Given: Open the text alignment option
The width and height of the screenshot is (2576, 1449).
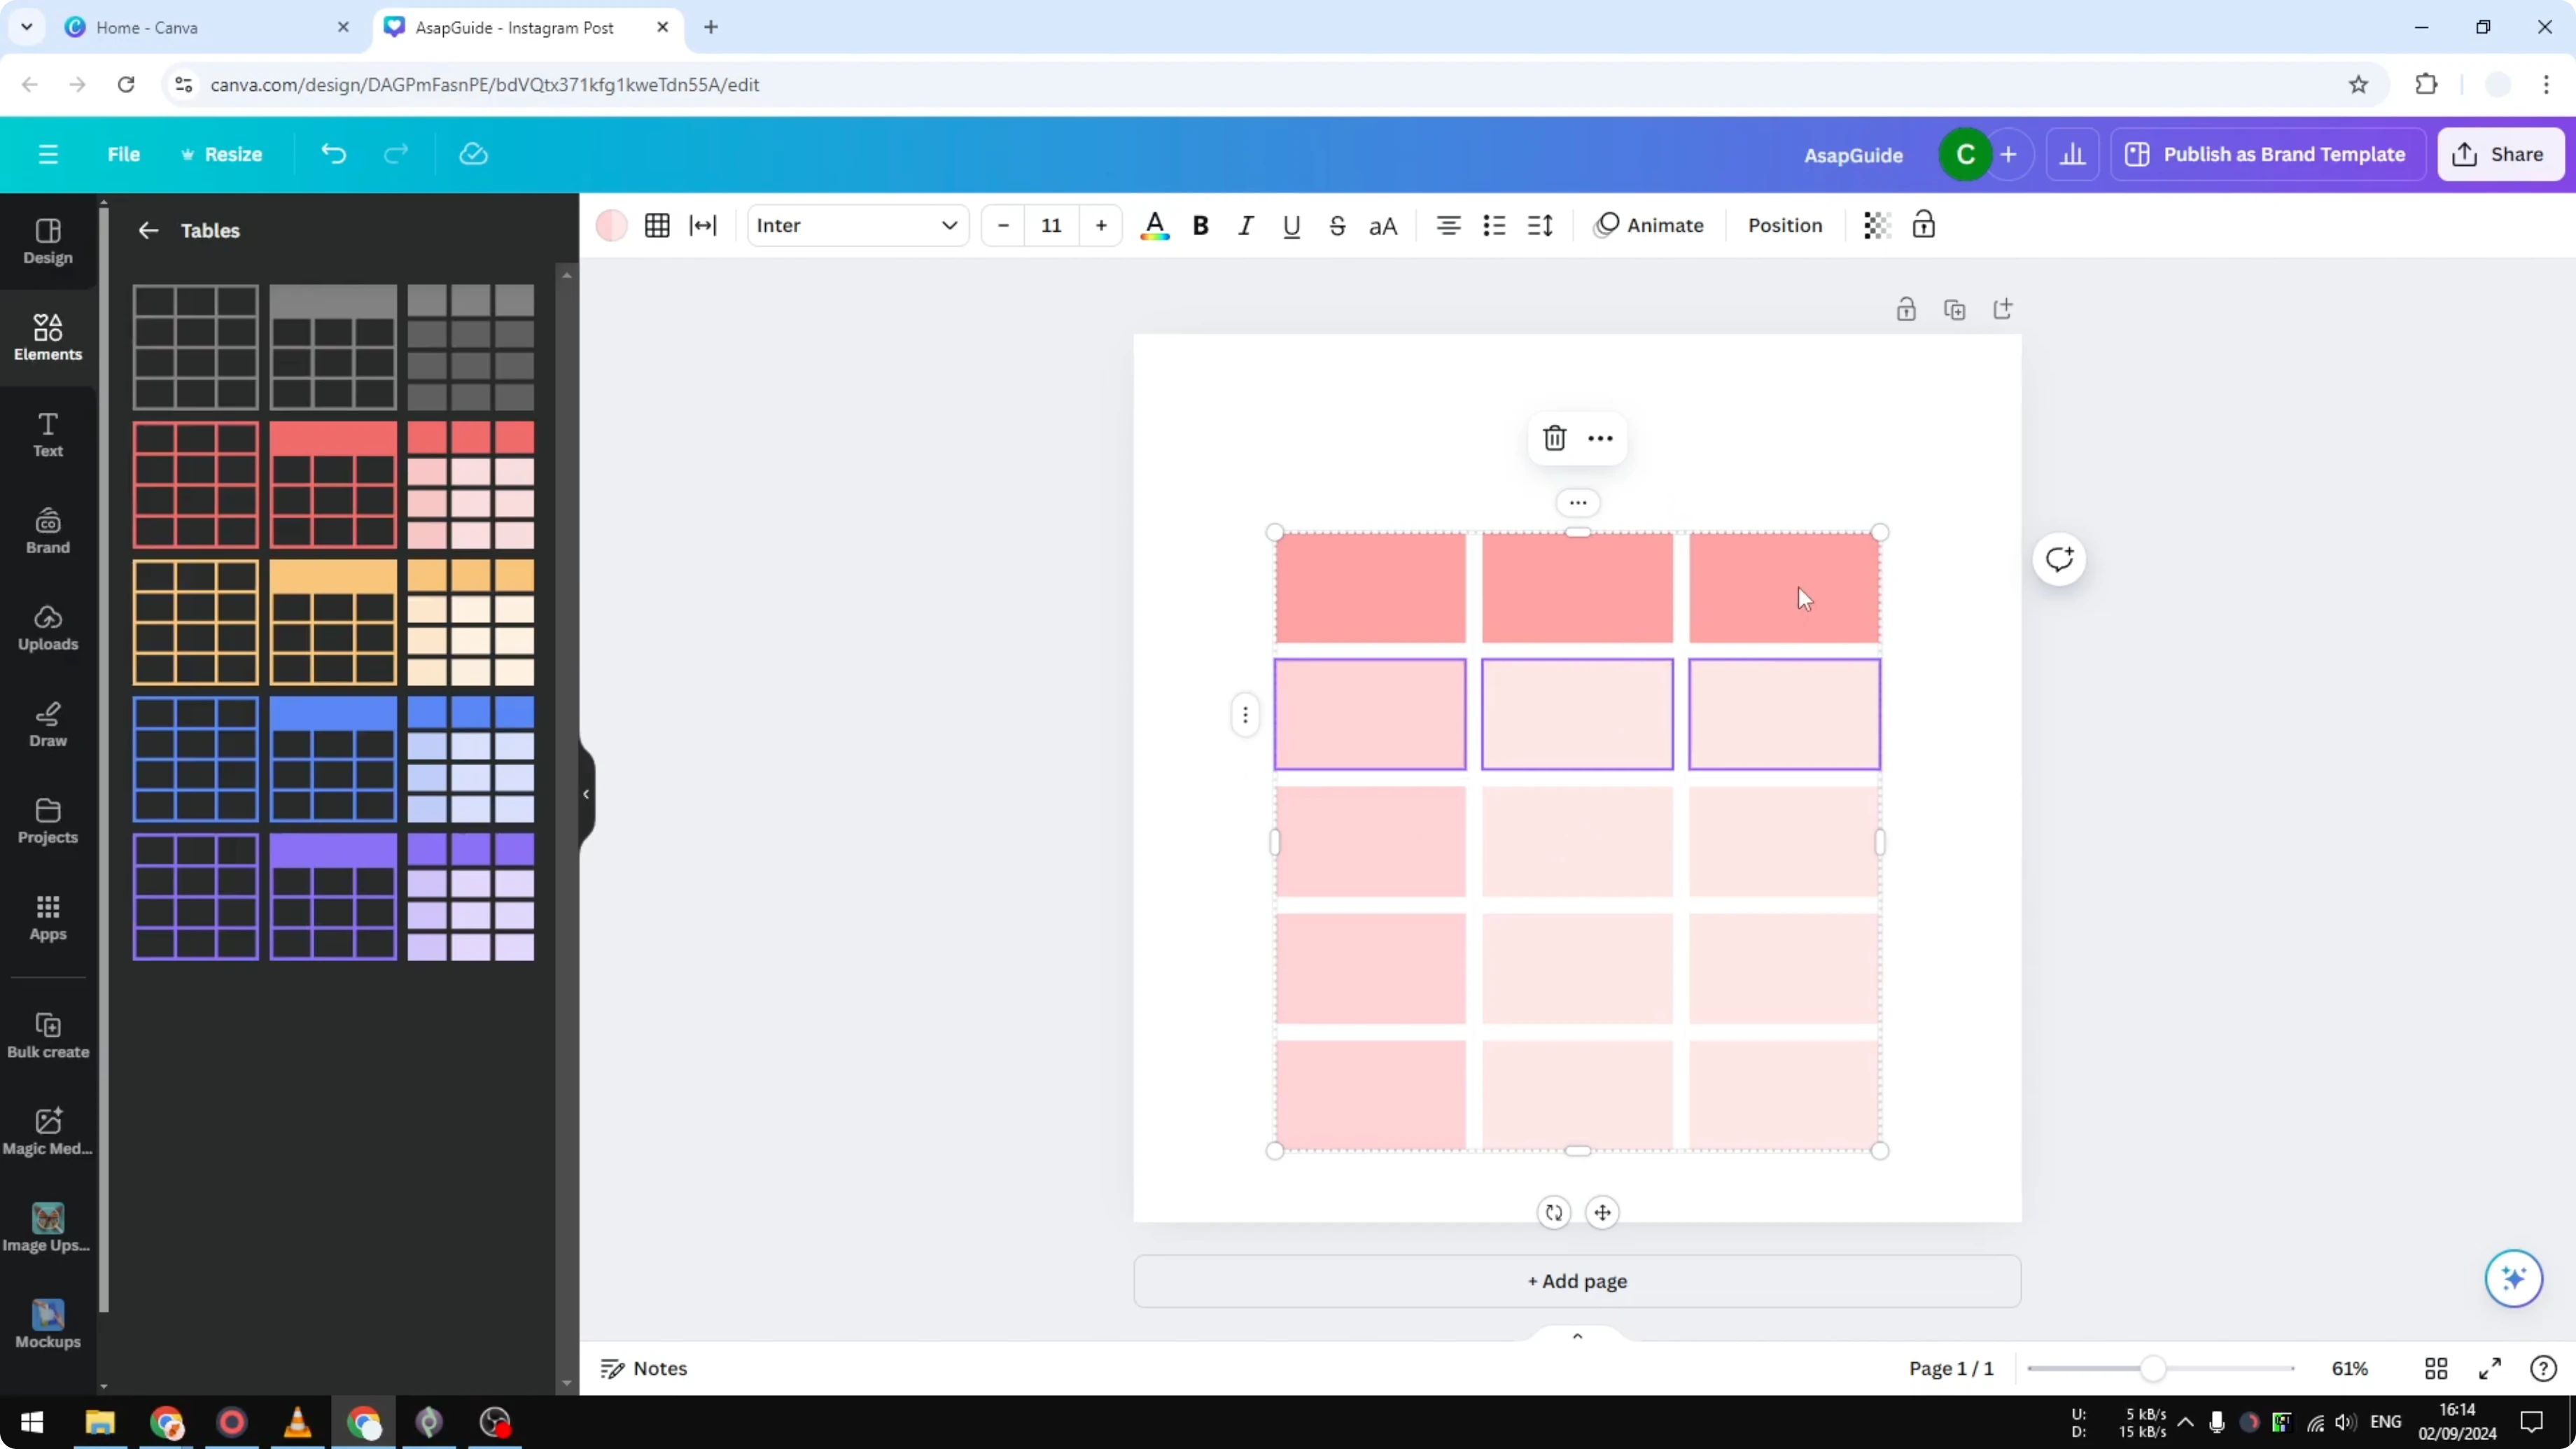Looking at the screenshot, I should coord(1448,226).
